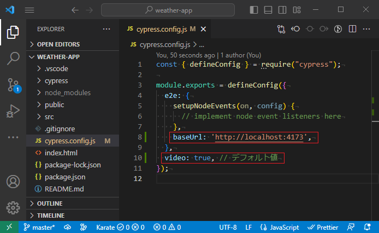Show additional views ellipsis in activity bar
Screen dimensions: 379x233
[x=13, y=137]
